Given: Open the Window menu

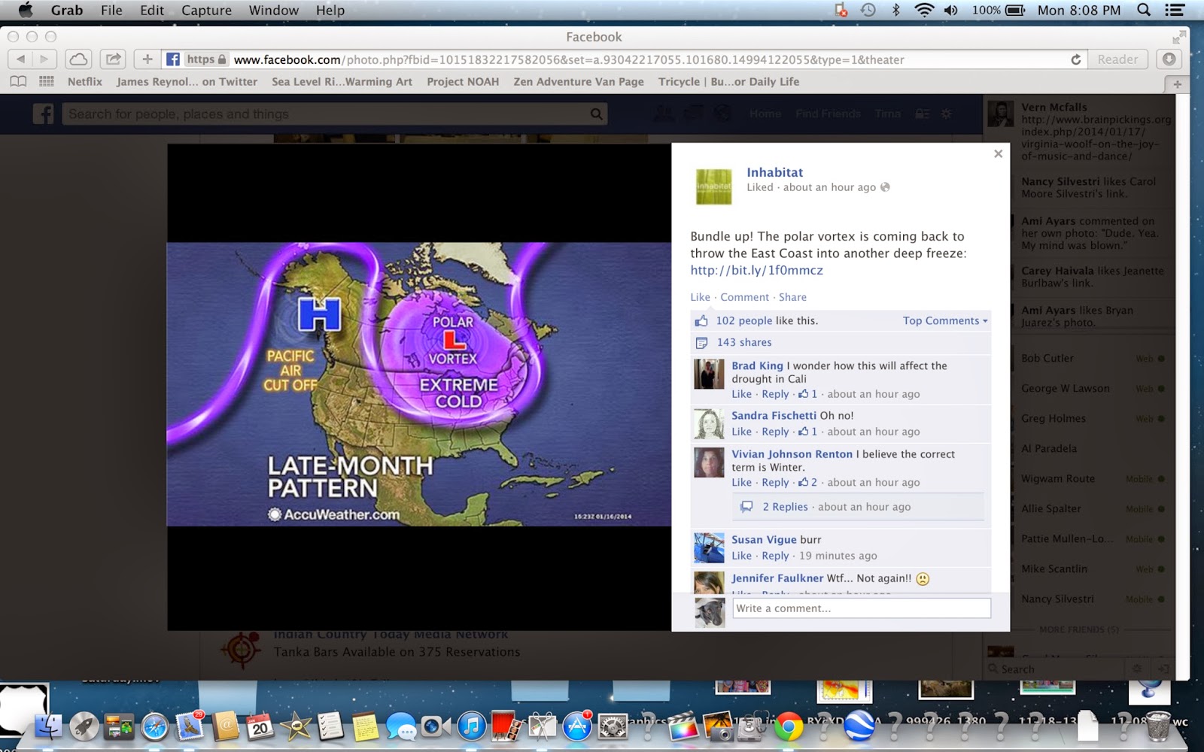Looking at the screenshot, I should click(x=274, y=10).
